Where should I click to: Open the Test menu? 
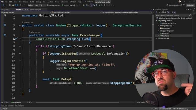pyautogui.click(x=44, y=2)
